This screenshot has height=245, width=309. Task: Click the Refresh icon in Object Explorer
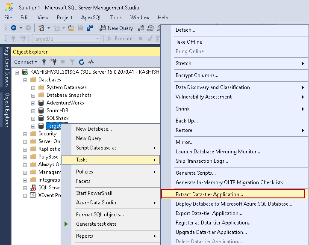pos(82,62)
